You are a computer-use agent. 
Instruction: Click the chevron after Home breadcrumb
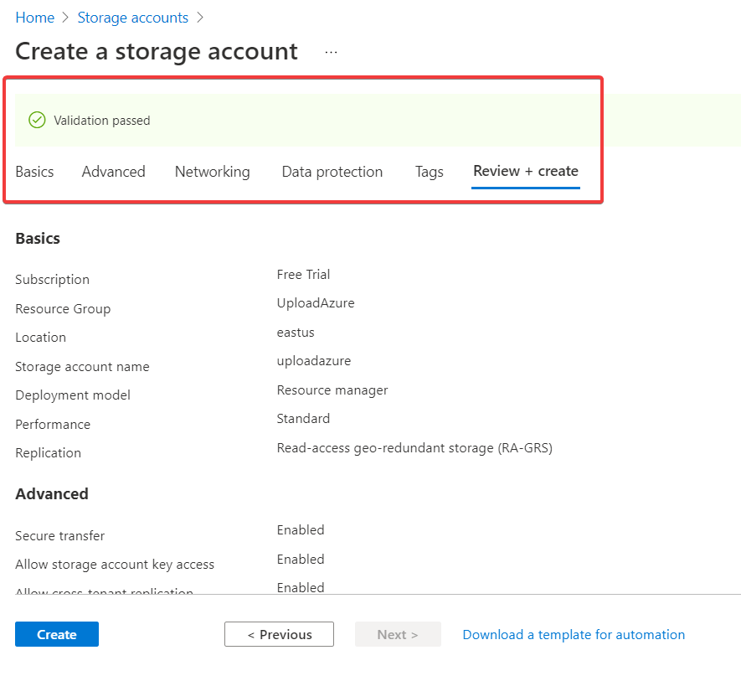66,18
